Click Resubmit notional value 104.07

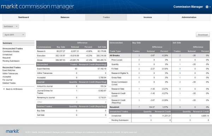click(x=152, y=107)
